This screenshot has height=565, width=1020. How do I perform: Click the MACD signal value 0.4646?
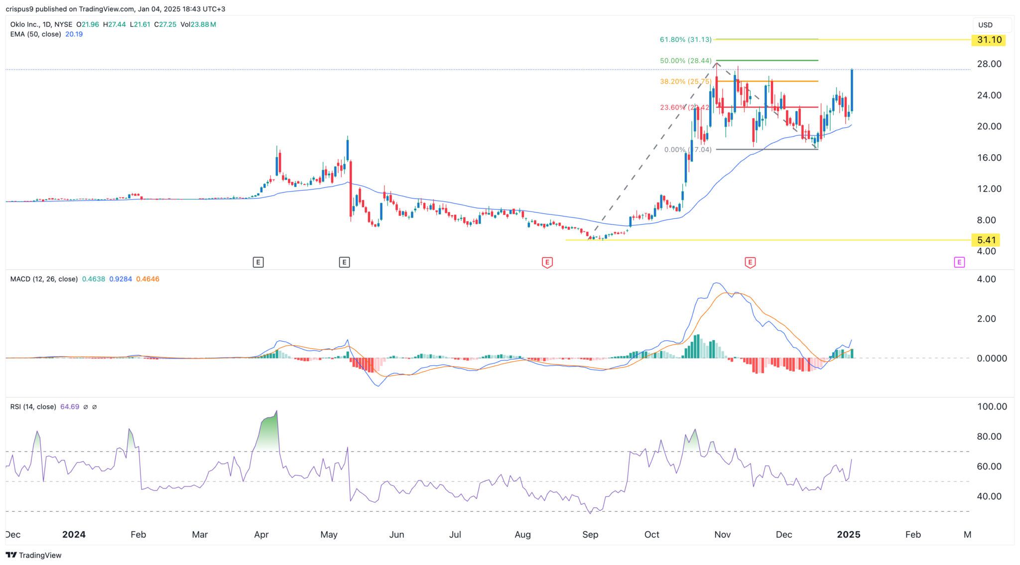(x=147, y=279)
